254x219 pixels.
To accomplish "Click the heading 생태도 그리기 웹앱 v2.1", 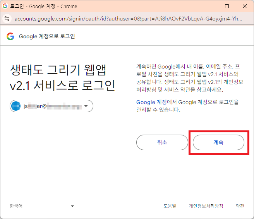I will 62,77.
